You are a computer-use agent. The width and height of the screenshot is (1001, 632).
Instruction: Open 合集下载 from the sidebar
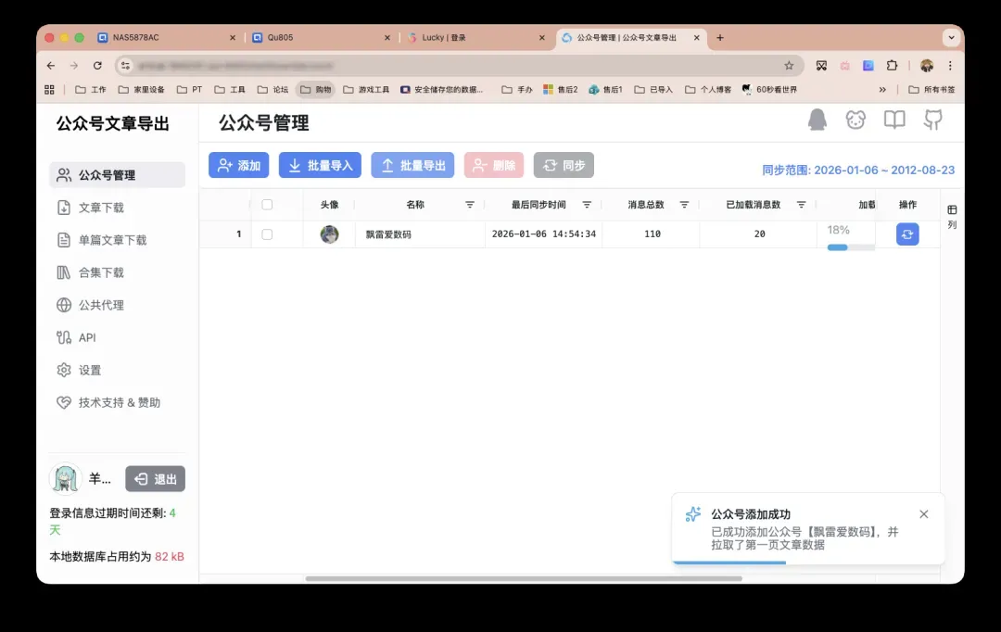pos(101,272)
